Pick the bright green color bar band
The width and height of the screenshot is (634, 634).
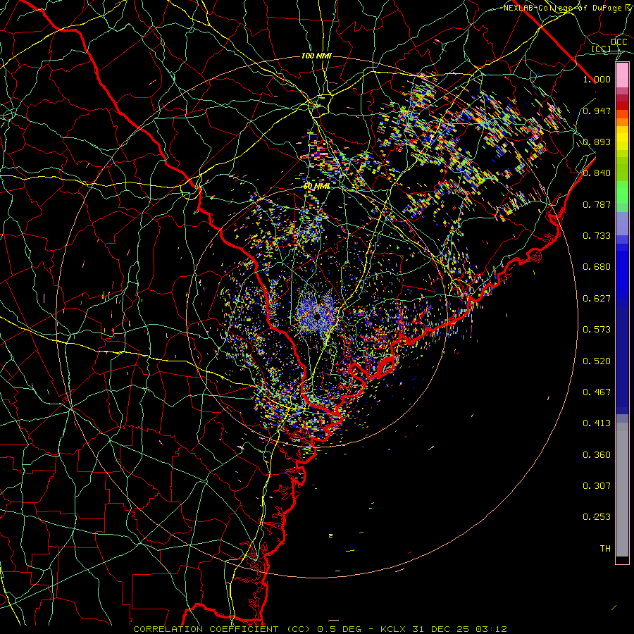[x=622, y=192]
